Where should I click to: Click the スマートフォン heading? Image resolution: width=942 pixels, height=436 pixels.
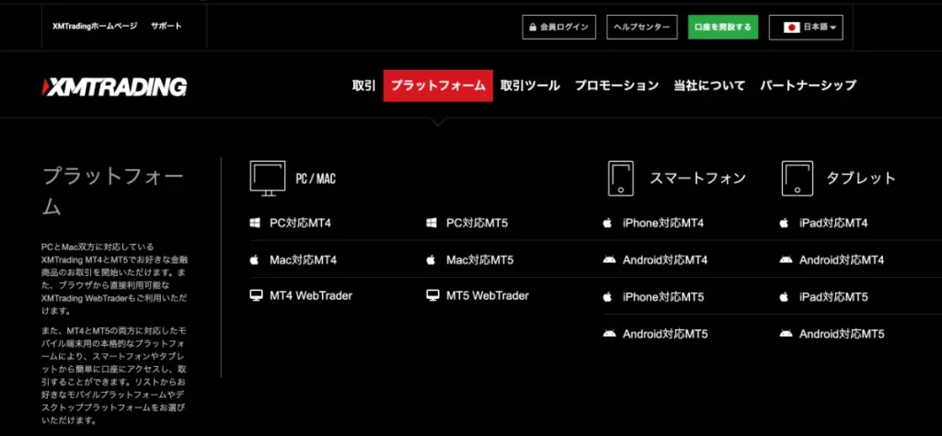pyautogui.click(x=698, y=178)
